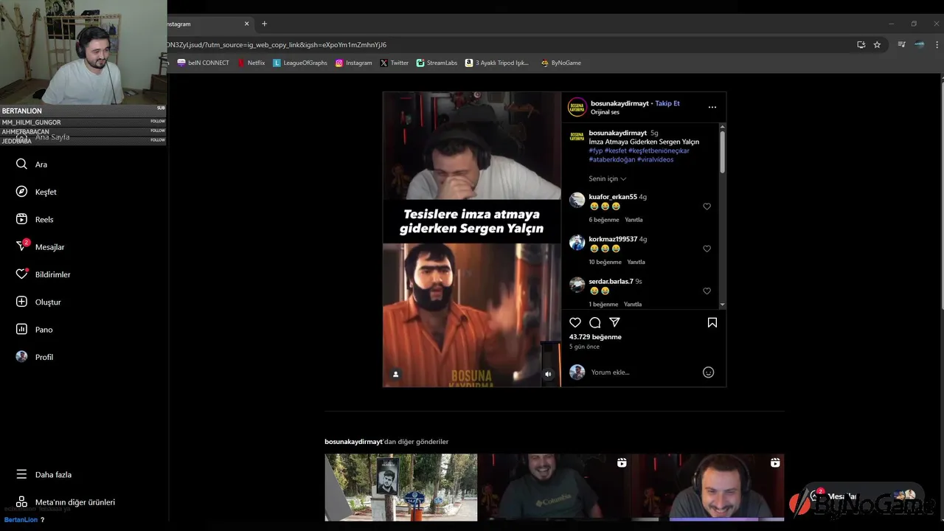944x531 pixels.
Task: Open Twitter bookmark
Action: 395,63
